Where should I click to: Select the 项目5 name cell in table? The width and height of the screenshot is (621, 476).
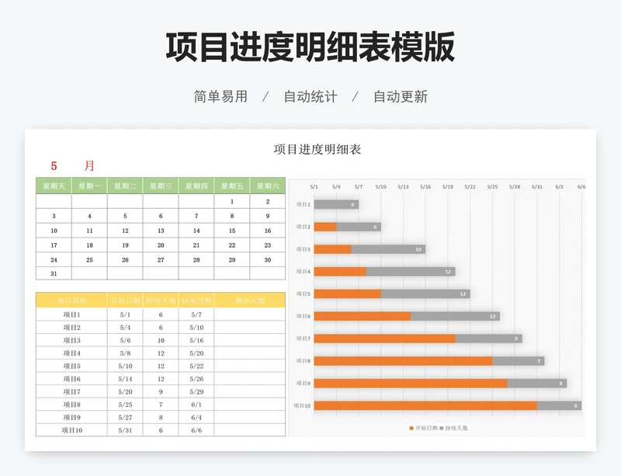pos(71,366)
